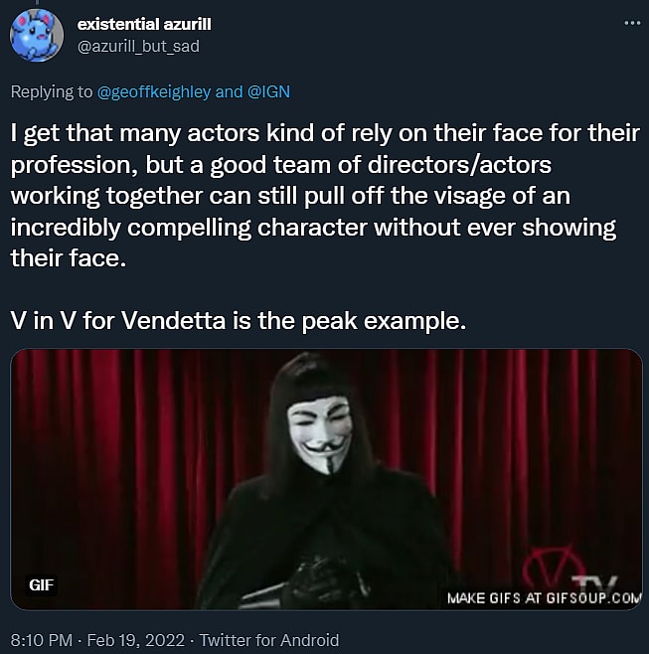Click the blue Azurill profile avatar
This screenshot has width=649, height=654.
click(x=37, y=36)
